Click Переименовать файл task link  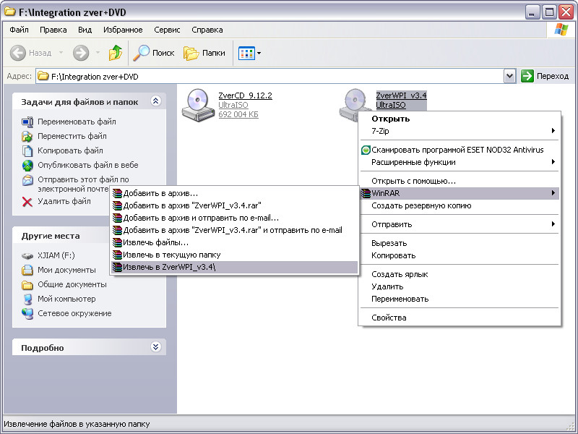click(77, 122)
